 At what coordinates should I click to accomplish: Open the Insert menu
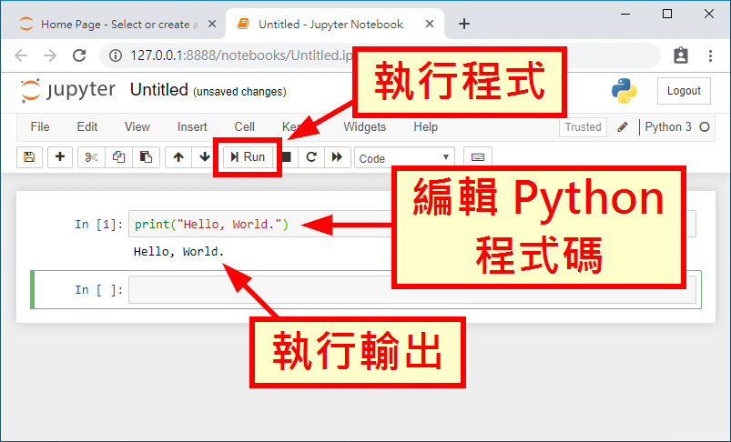click(x=192, y=126)
